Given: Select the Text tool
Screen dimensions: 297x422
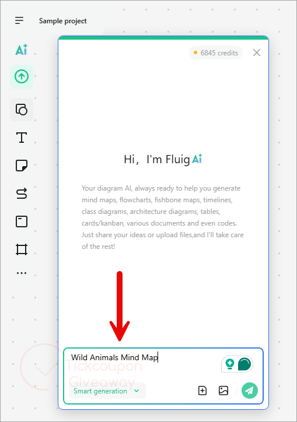Looking at the screenshot, I should click(x=22, y=138).
